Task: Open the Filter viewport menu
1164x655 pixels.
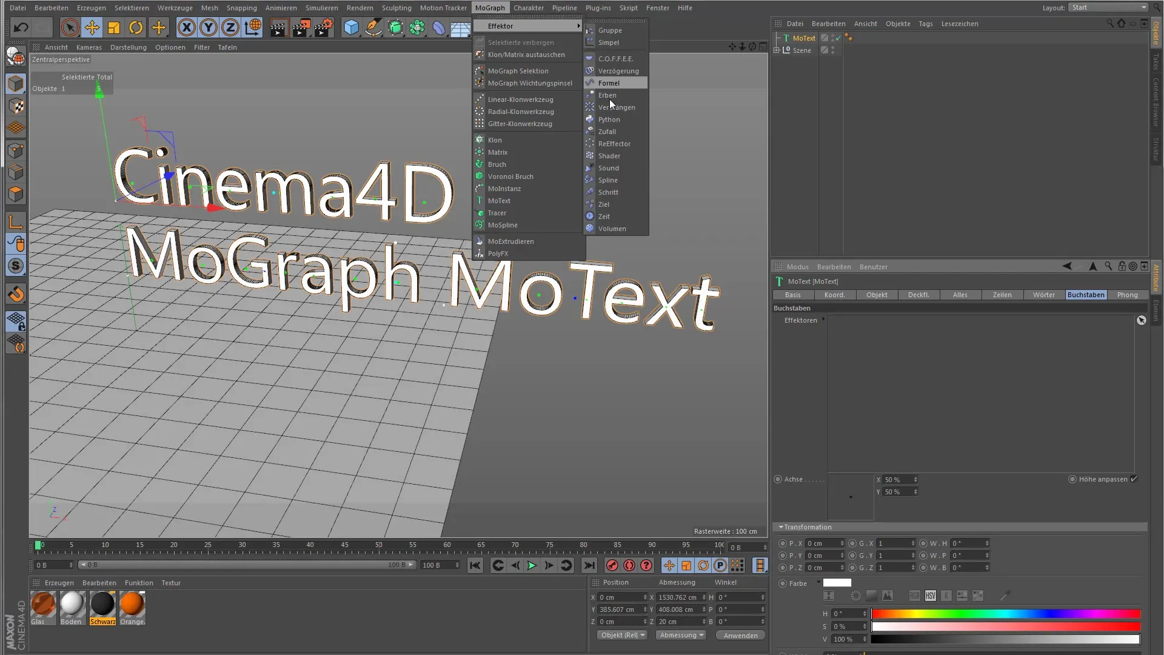Action: coord(202,47)
